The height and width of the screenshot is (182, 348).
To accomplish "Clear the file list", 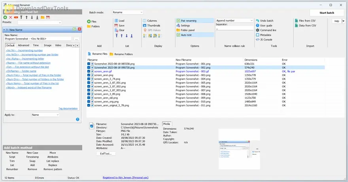I will coord(119,30).
